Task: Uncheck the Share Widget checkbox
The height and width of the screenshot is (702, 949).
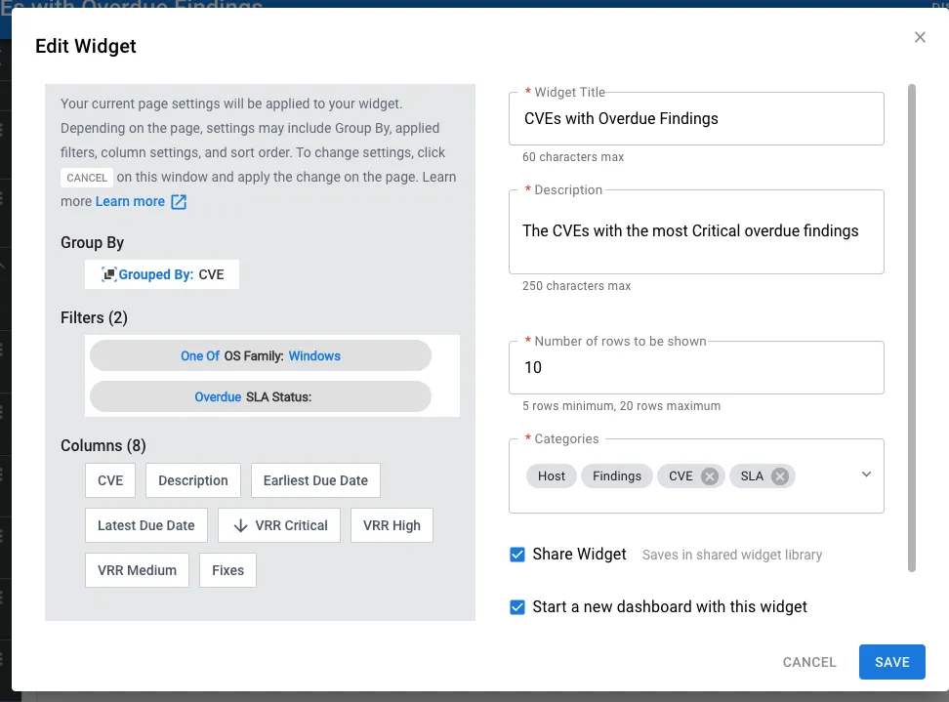Action: click(517, 555)
